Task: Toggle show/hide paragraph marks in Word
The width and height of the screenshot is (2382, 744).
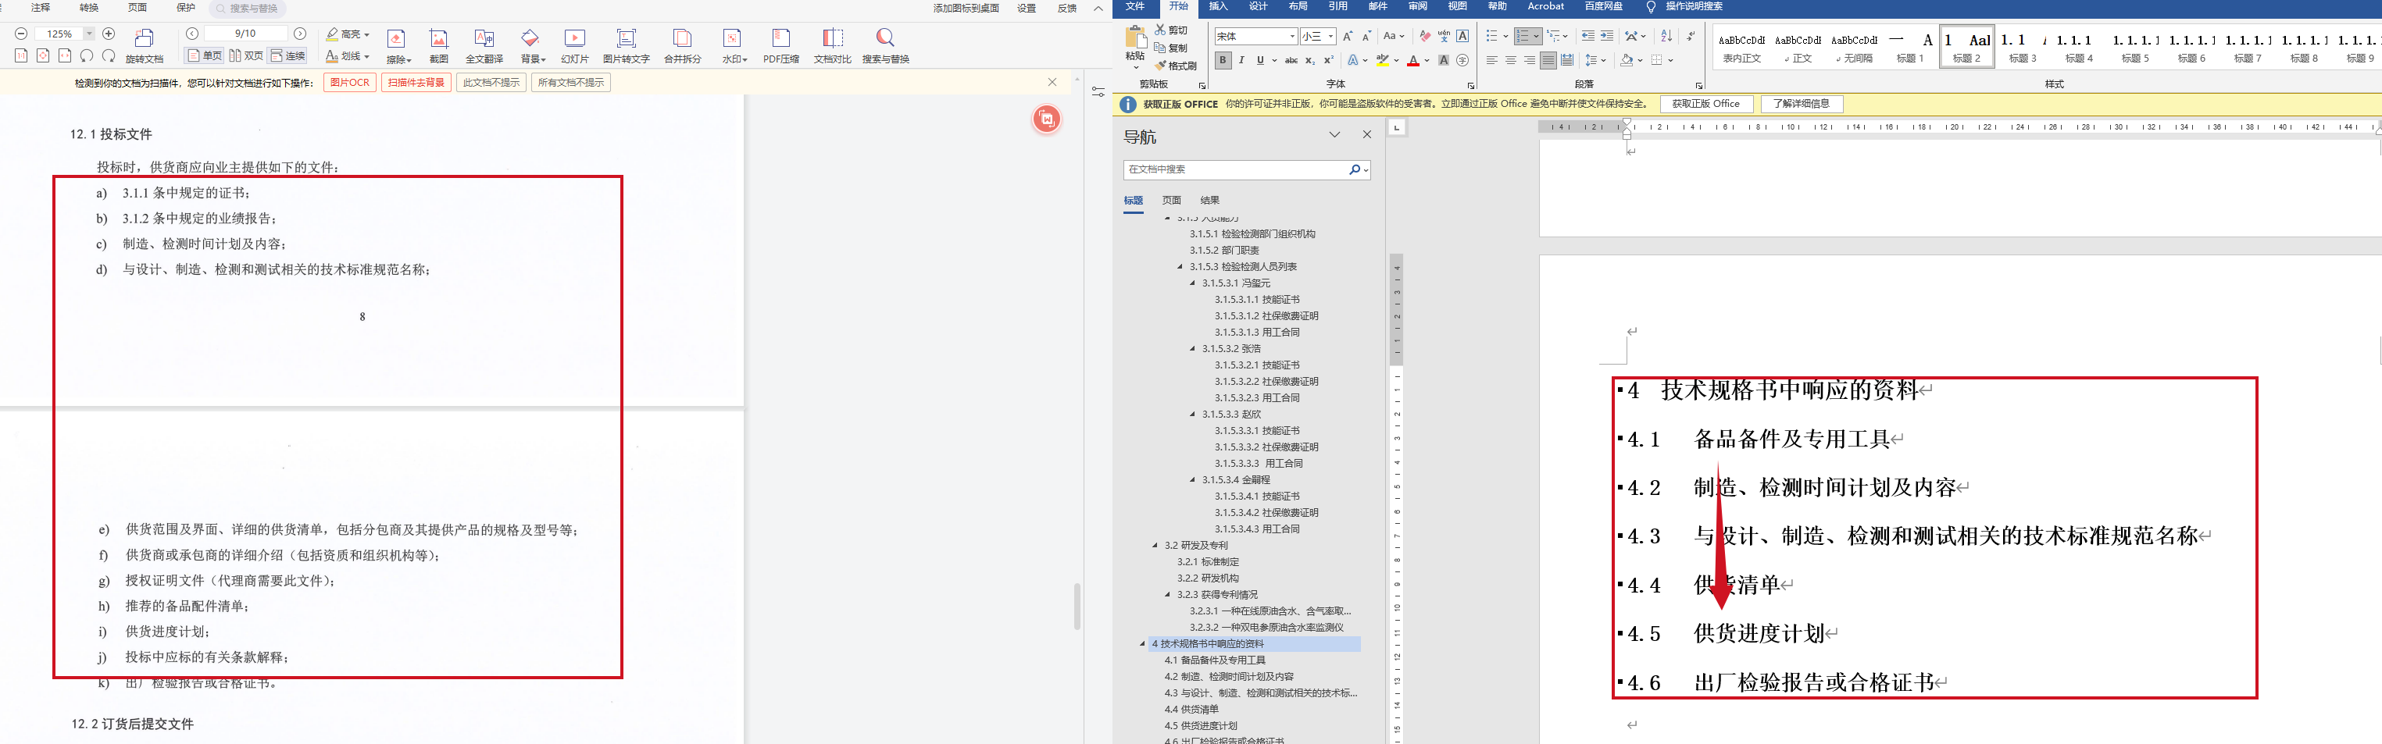Action: pyautogui.click(x=1691, y=36)
